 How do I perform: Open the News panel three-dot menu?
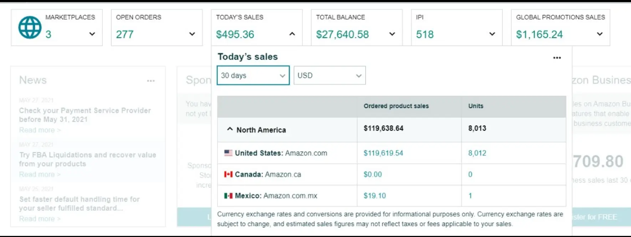click(151, 81)
